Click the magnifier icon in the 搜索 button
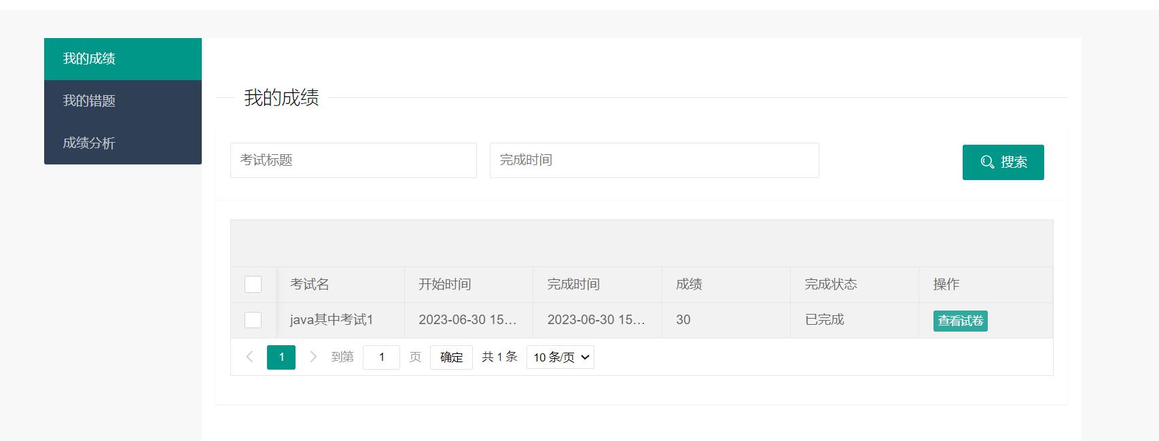1159x441 pixels. coord(987,162)
